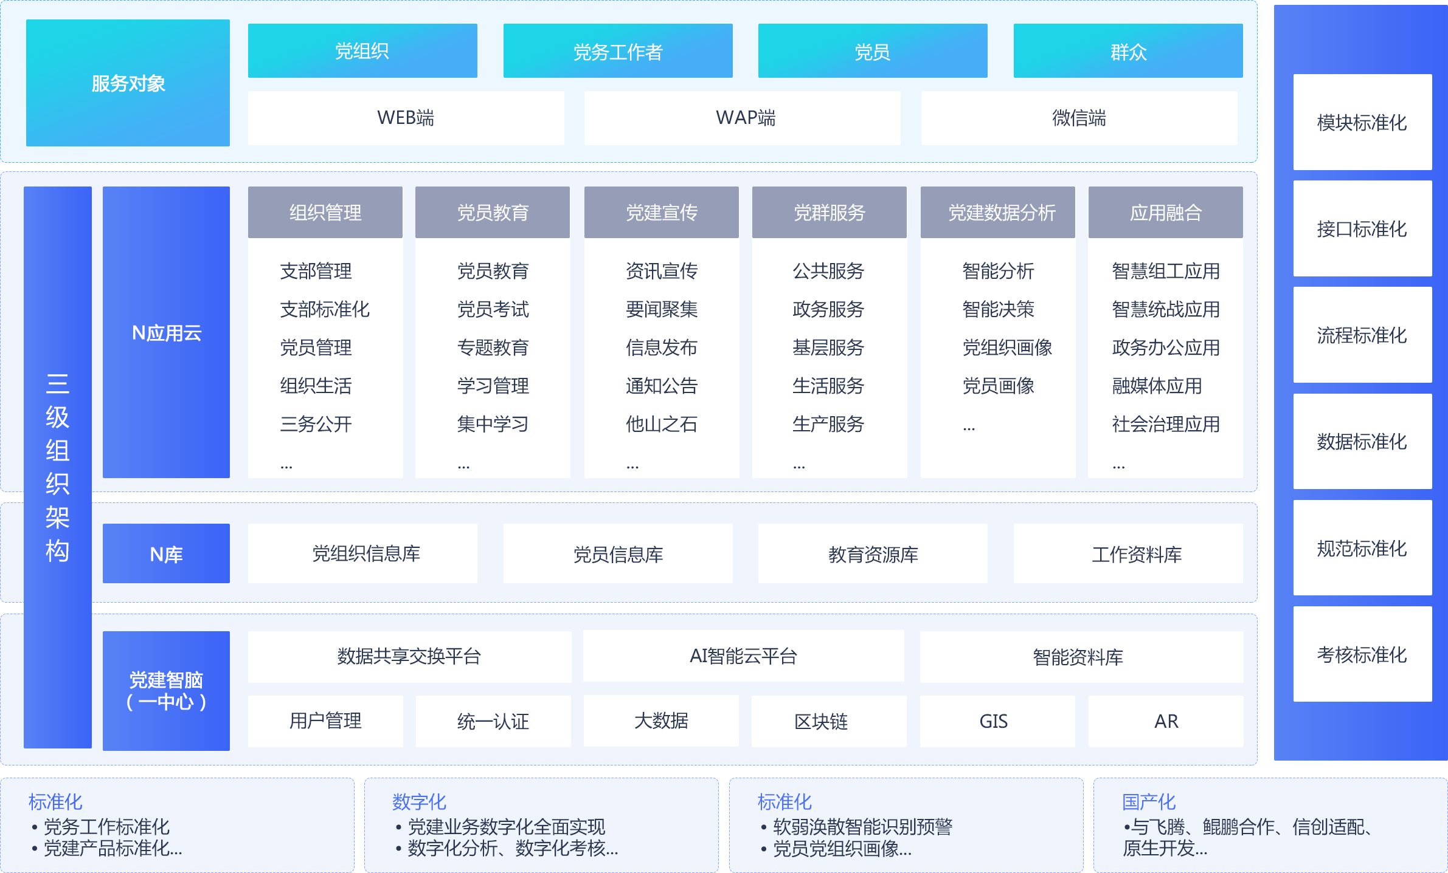
Task: Click 党员考试 in 党员教育 column
Action: pos(493,309)
